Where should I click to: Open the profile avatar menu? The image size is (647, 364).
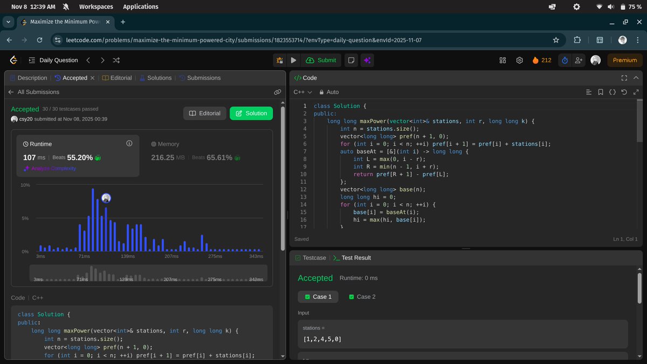coord(595,60)
